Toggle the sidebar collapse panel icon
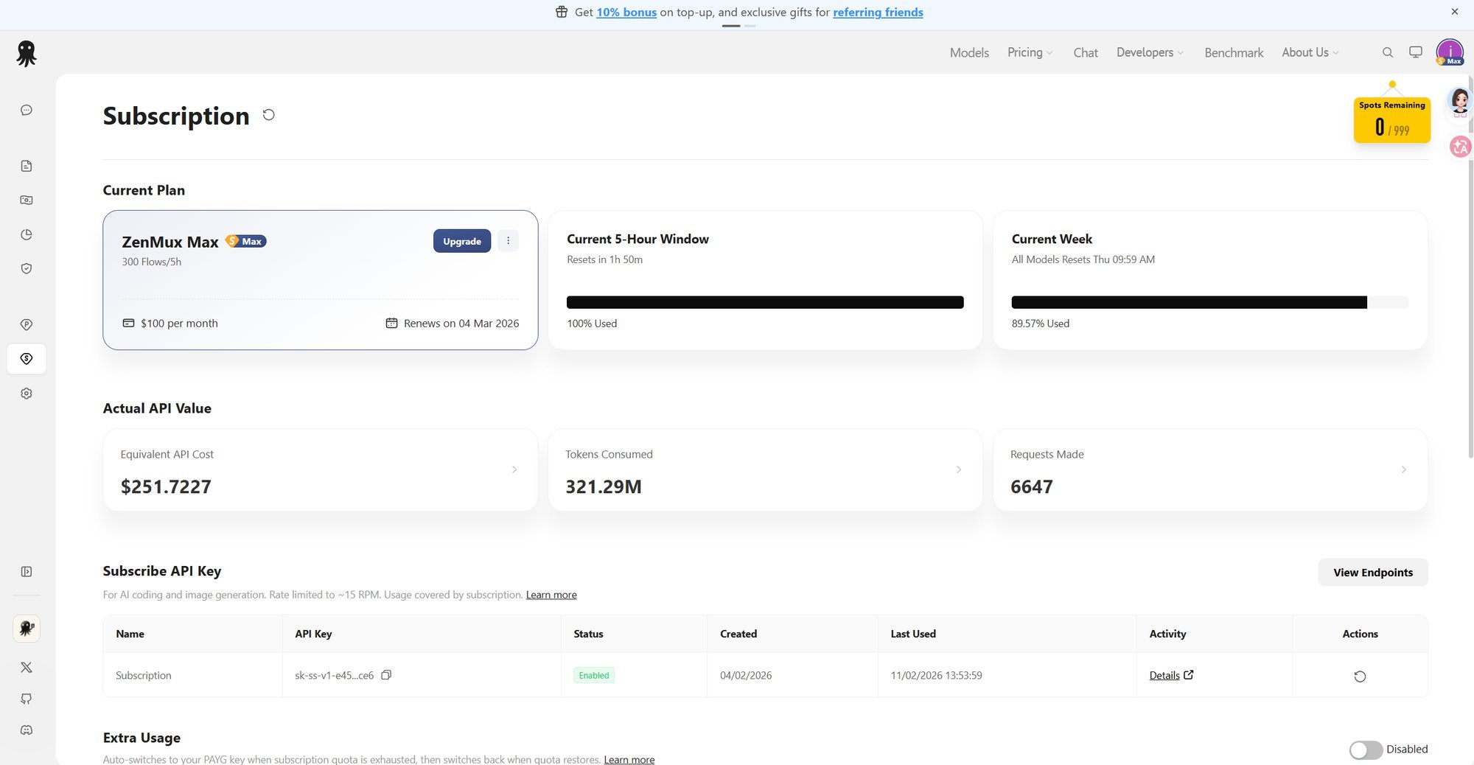1474x765 pixels. (27, 571)
